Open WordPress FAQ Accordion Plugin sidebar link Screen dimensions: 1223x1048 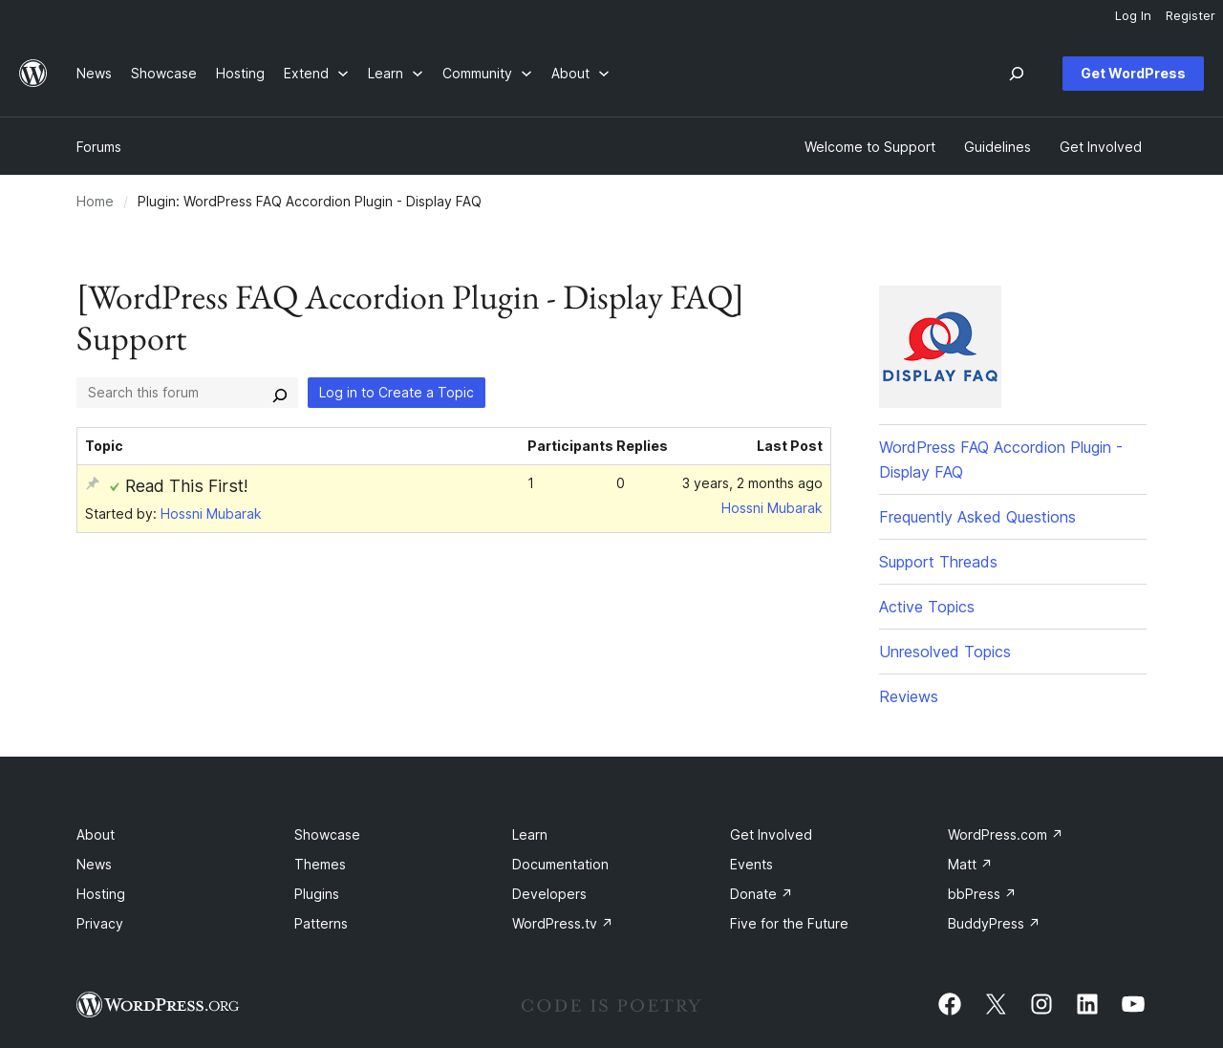[1000, 460]
